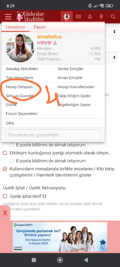120x267 pixels.
Task: Open the search magnifier icon
Action: tap(113, 16)
